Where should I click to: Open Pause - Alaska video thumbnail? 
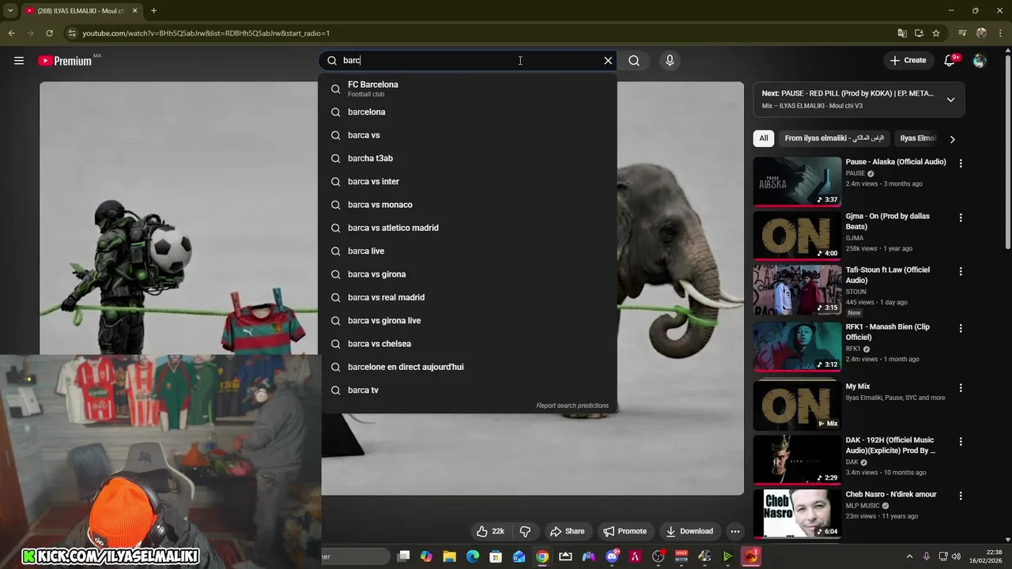tap(797, 182)
